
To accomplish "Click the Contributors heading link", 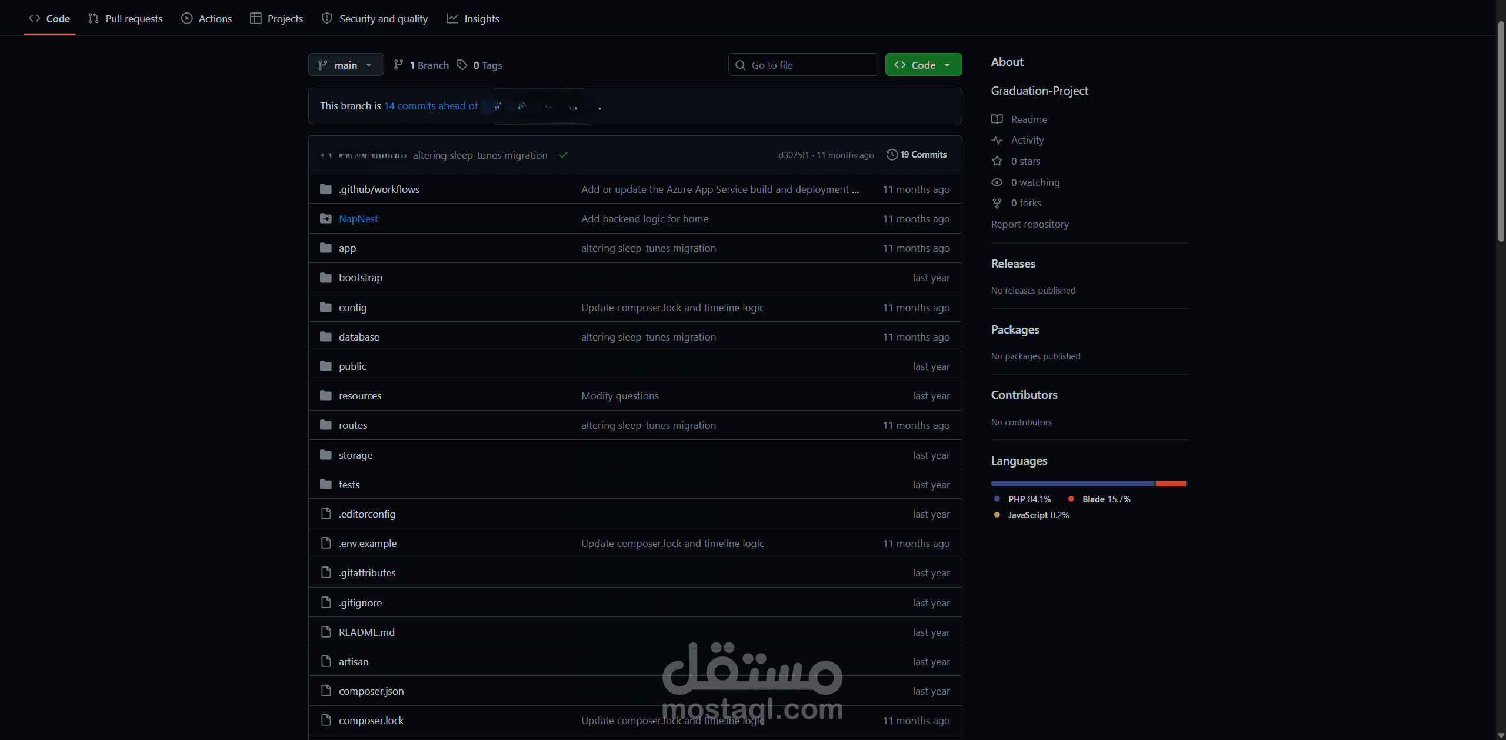I will [1024, 395].
